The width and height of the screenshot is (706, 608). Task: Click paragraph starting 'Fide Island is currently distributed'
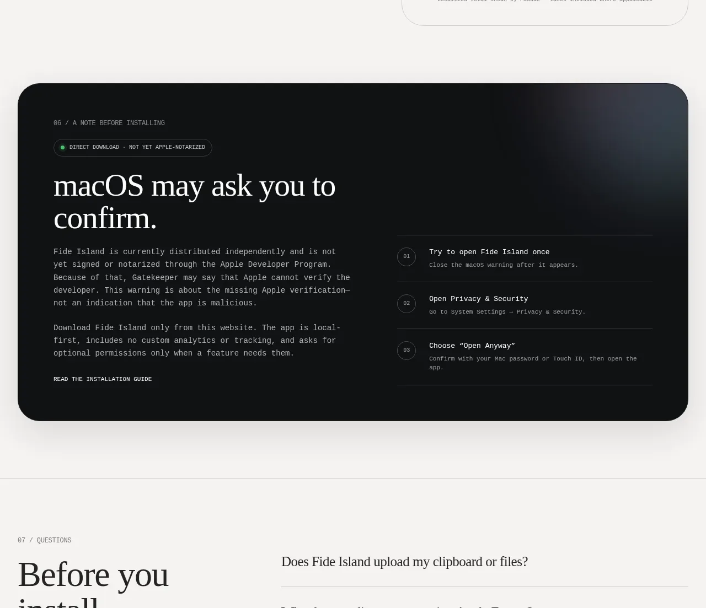click(x=202, y=277)
